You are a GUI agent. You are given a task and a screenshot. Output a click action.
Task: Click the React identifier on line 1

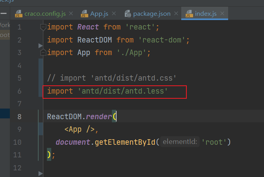coord(88,27)
